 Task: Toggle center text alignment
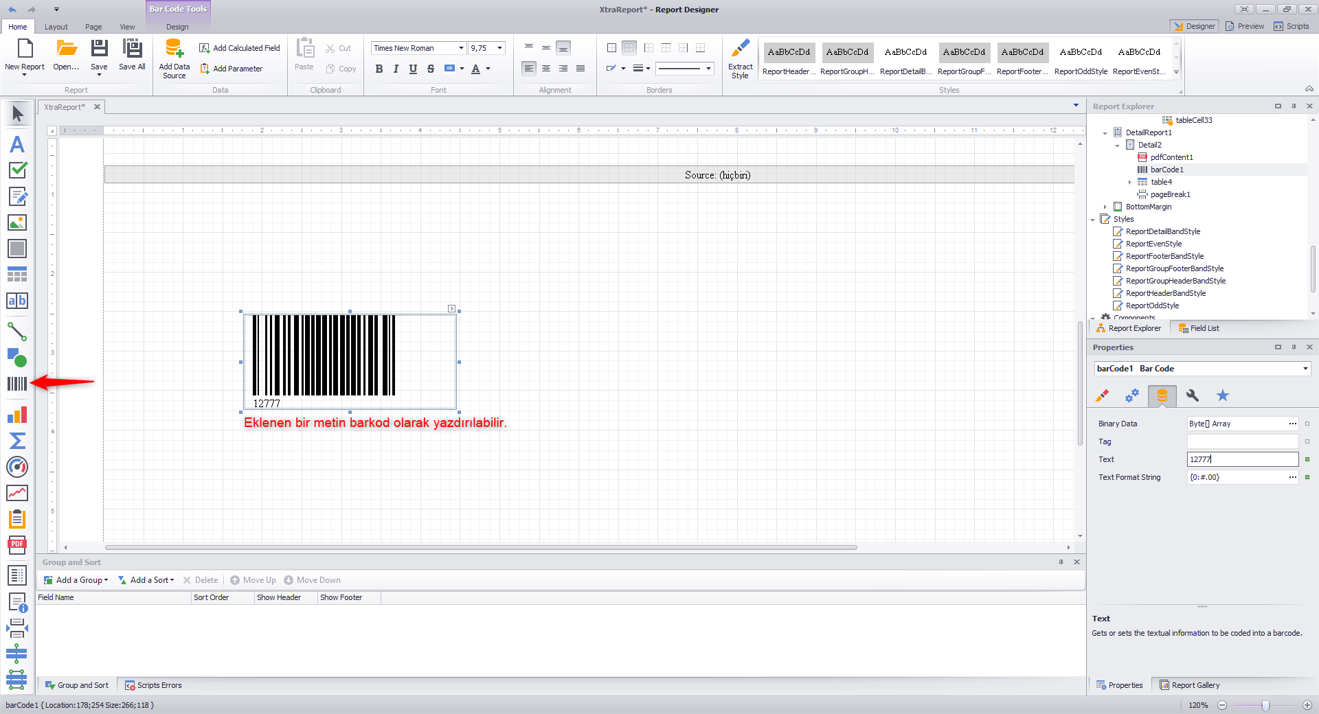(546, 69)
